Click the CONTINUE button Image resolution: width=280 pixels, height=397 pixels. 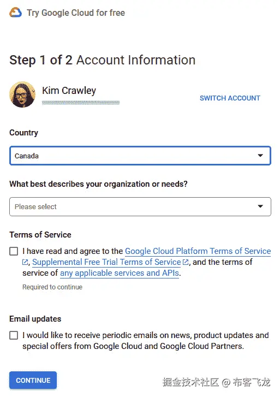point(33,380)
